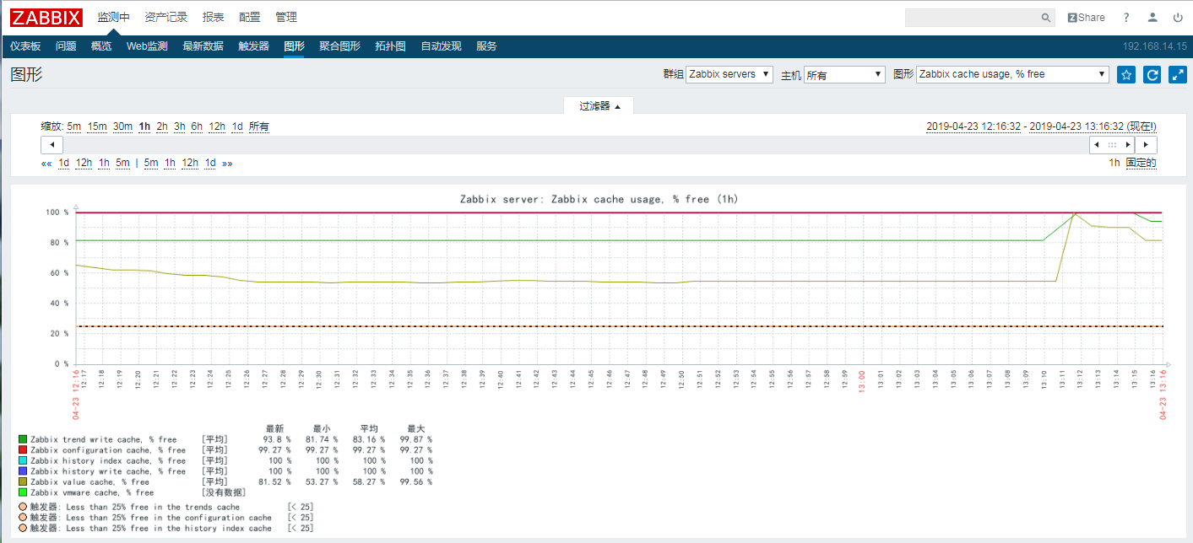Click the logout power icon
Viewport: 1193px width, 543px height.
1178,18
